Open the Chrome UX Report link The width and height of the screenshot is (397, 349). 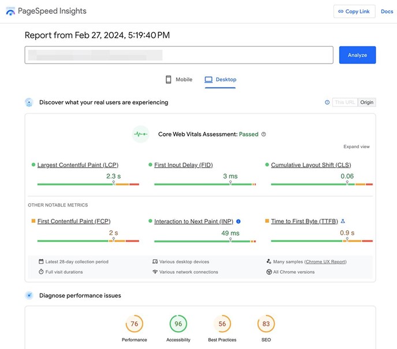pyautogui.click(x=325, y=262)
